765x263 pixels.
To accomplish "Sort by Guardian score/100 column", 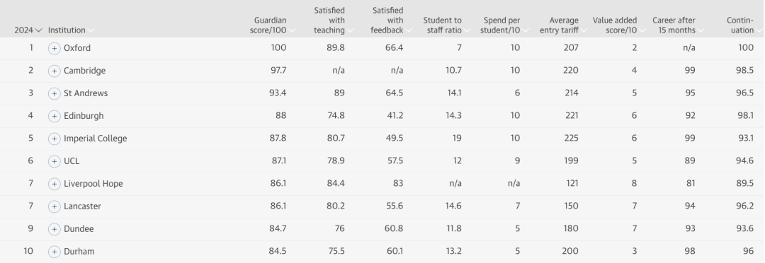I will [273, 25].
